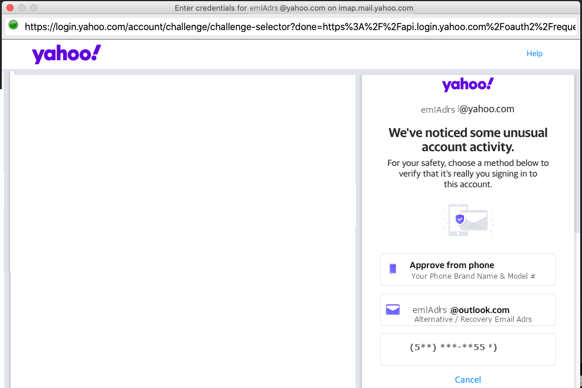
Task: Click the grey zoom window button
Action: [34, 8]
